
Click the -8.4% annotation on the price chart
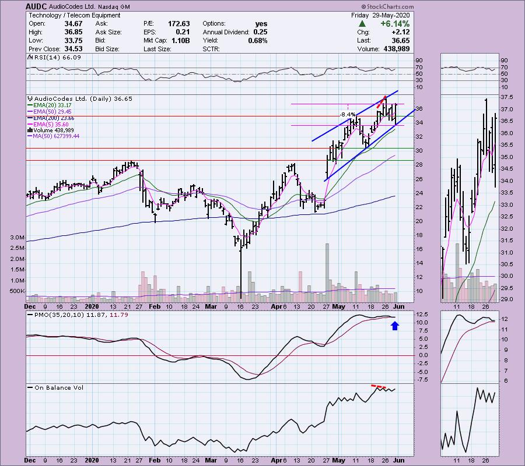click(x=348, y=114)
